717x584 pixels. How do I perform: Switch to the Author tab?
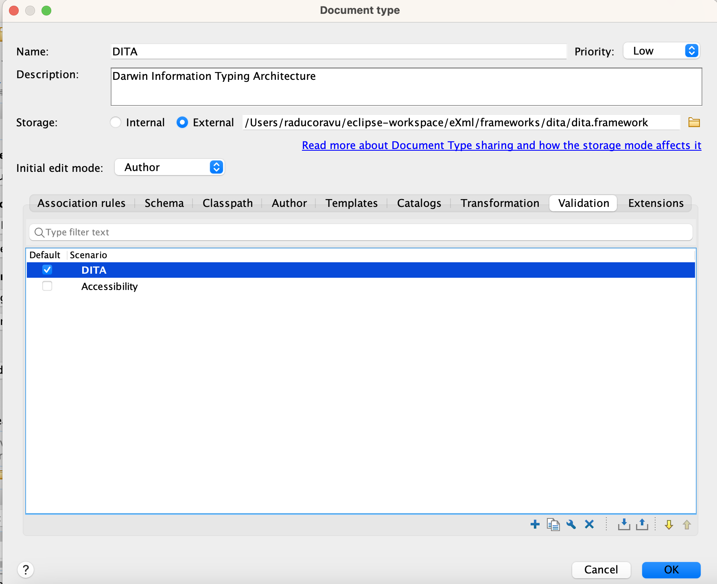289,203
